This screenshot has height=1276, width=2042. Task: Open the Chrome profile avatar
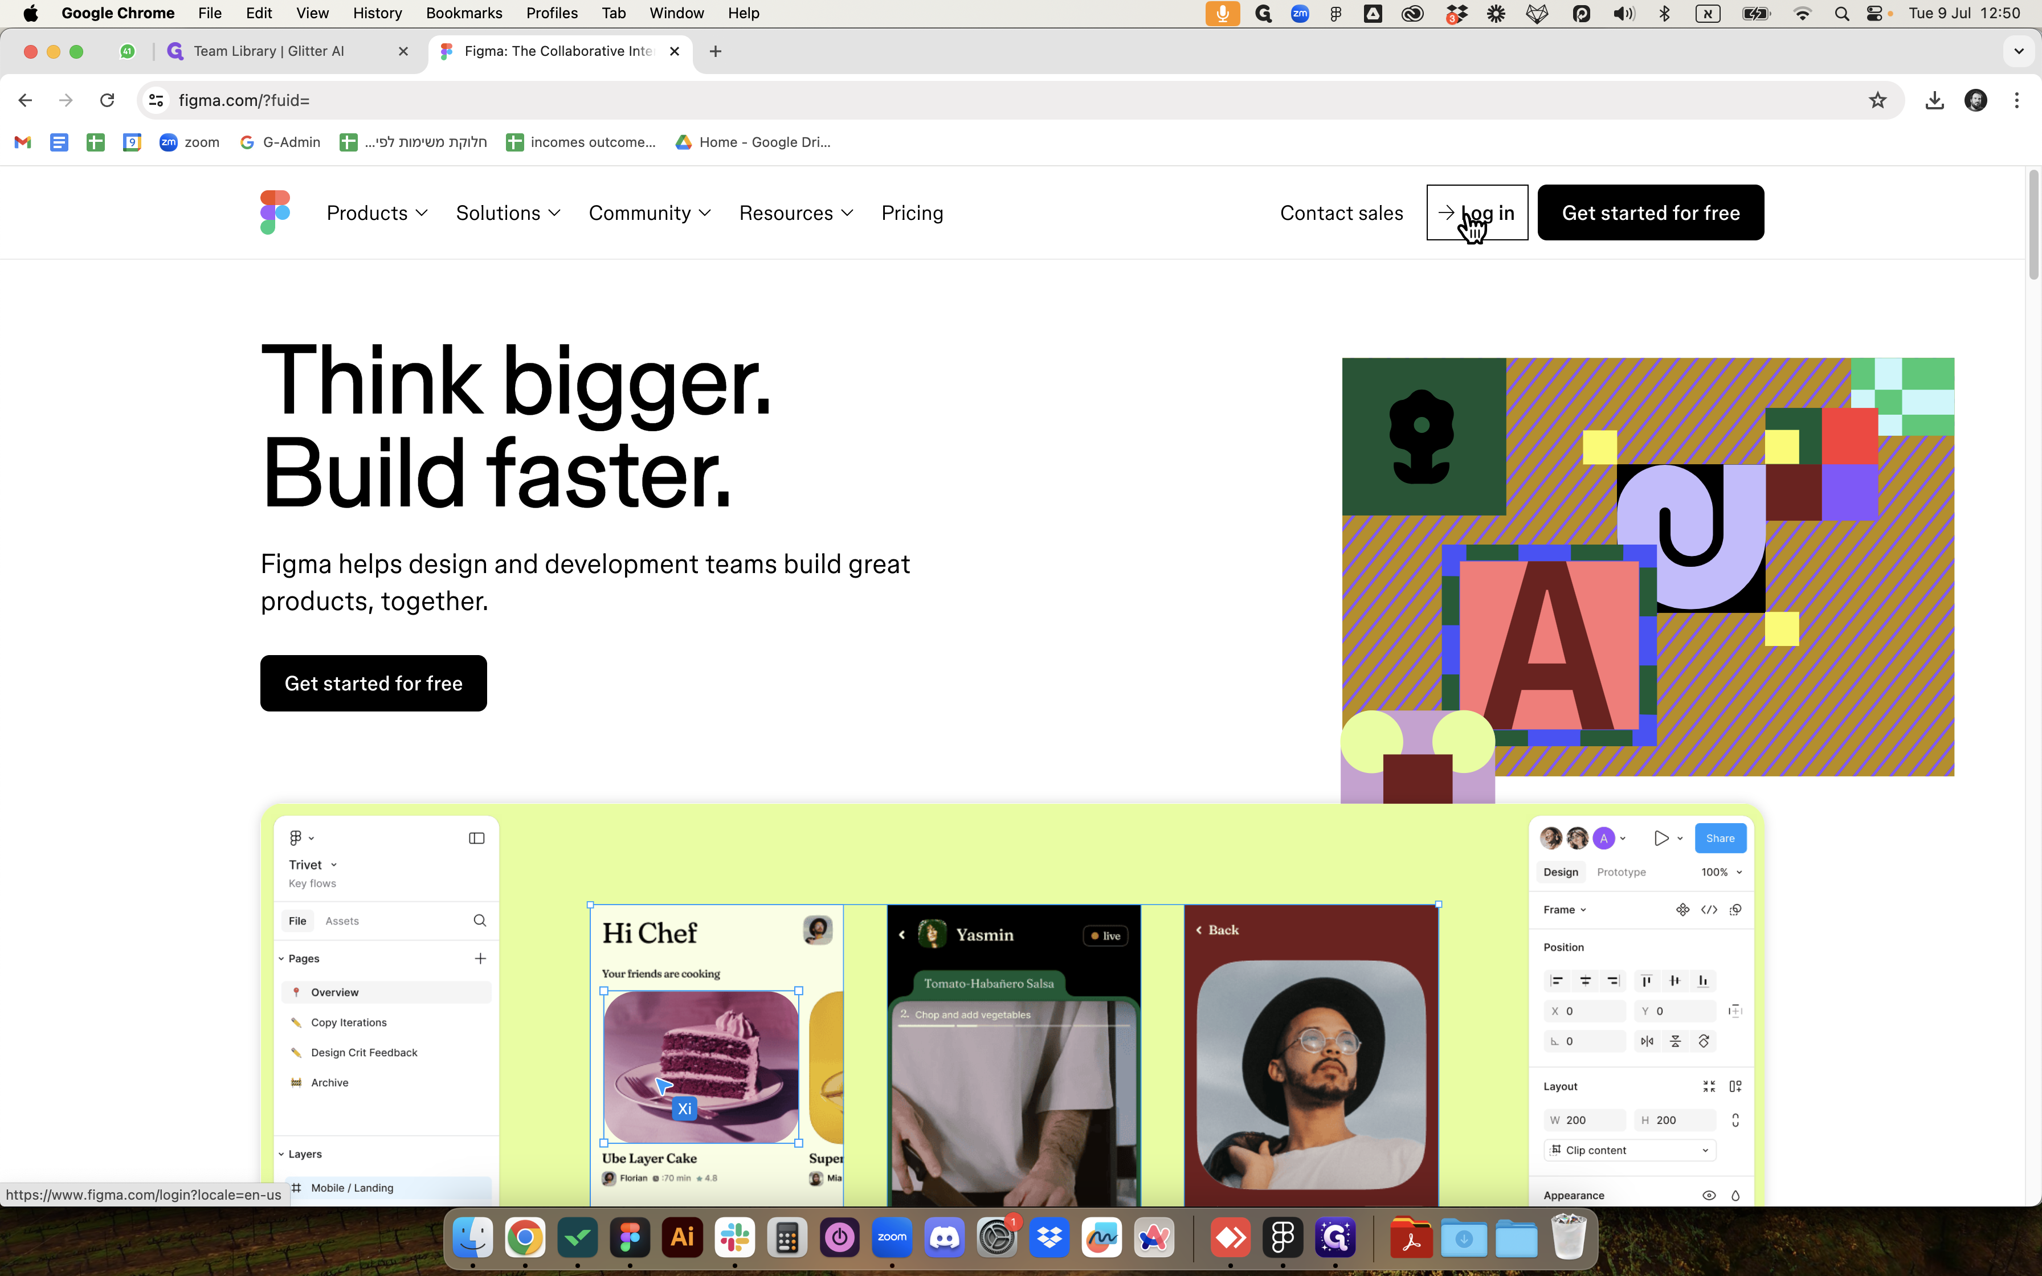(1975, 100)
